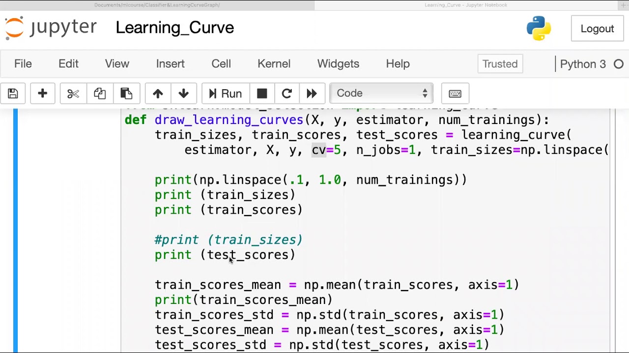Image resolution: width=629 pixels, height=353 pixels.
Task: Click print(np.linspace(.1, 1.0, num_trainings)) line
Action: (x=311, y=180)
